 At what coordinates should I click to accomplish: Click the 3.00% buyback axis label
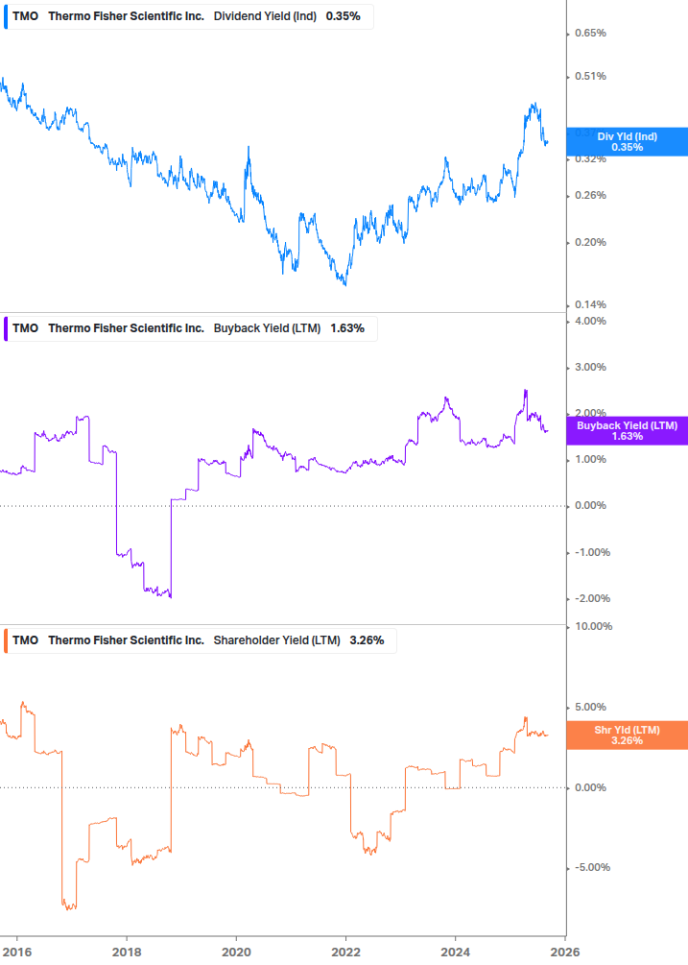[x=590, y=368]
